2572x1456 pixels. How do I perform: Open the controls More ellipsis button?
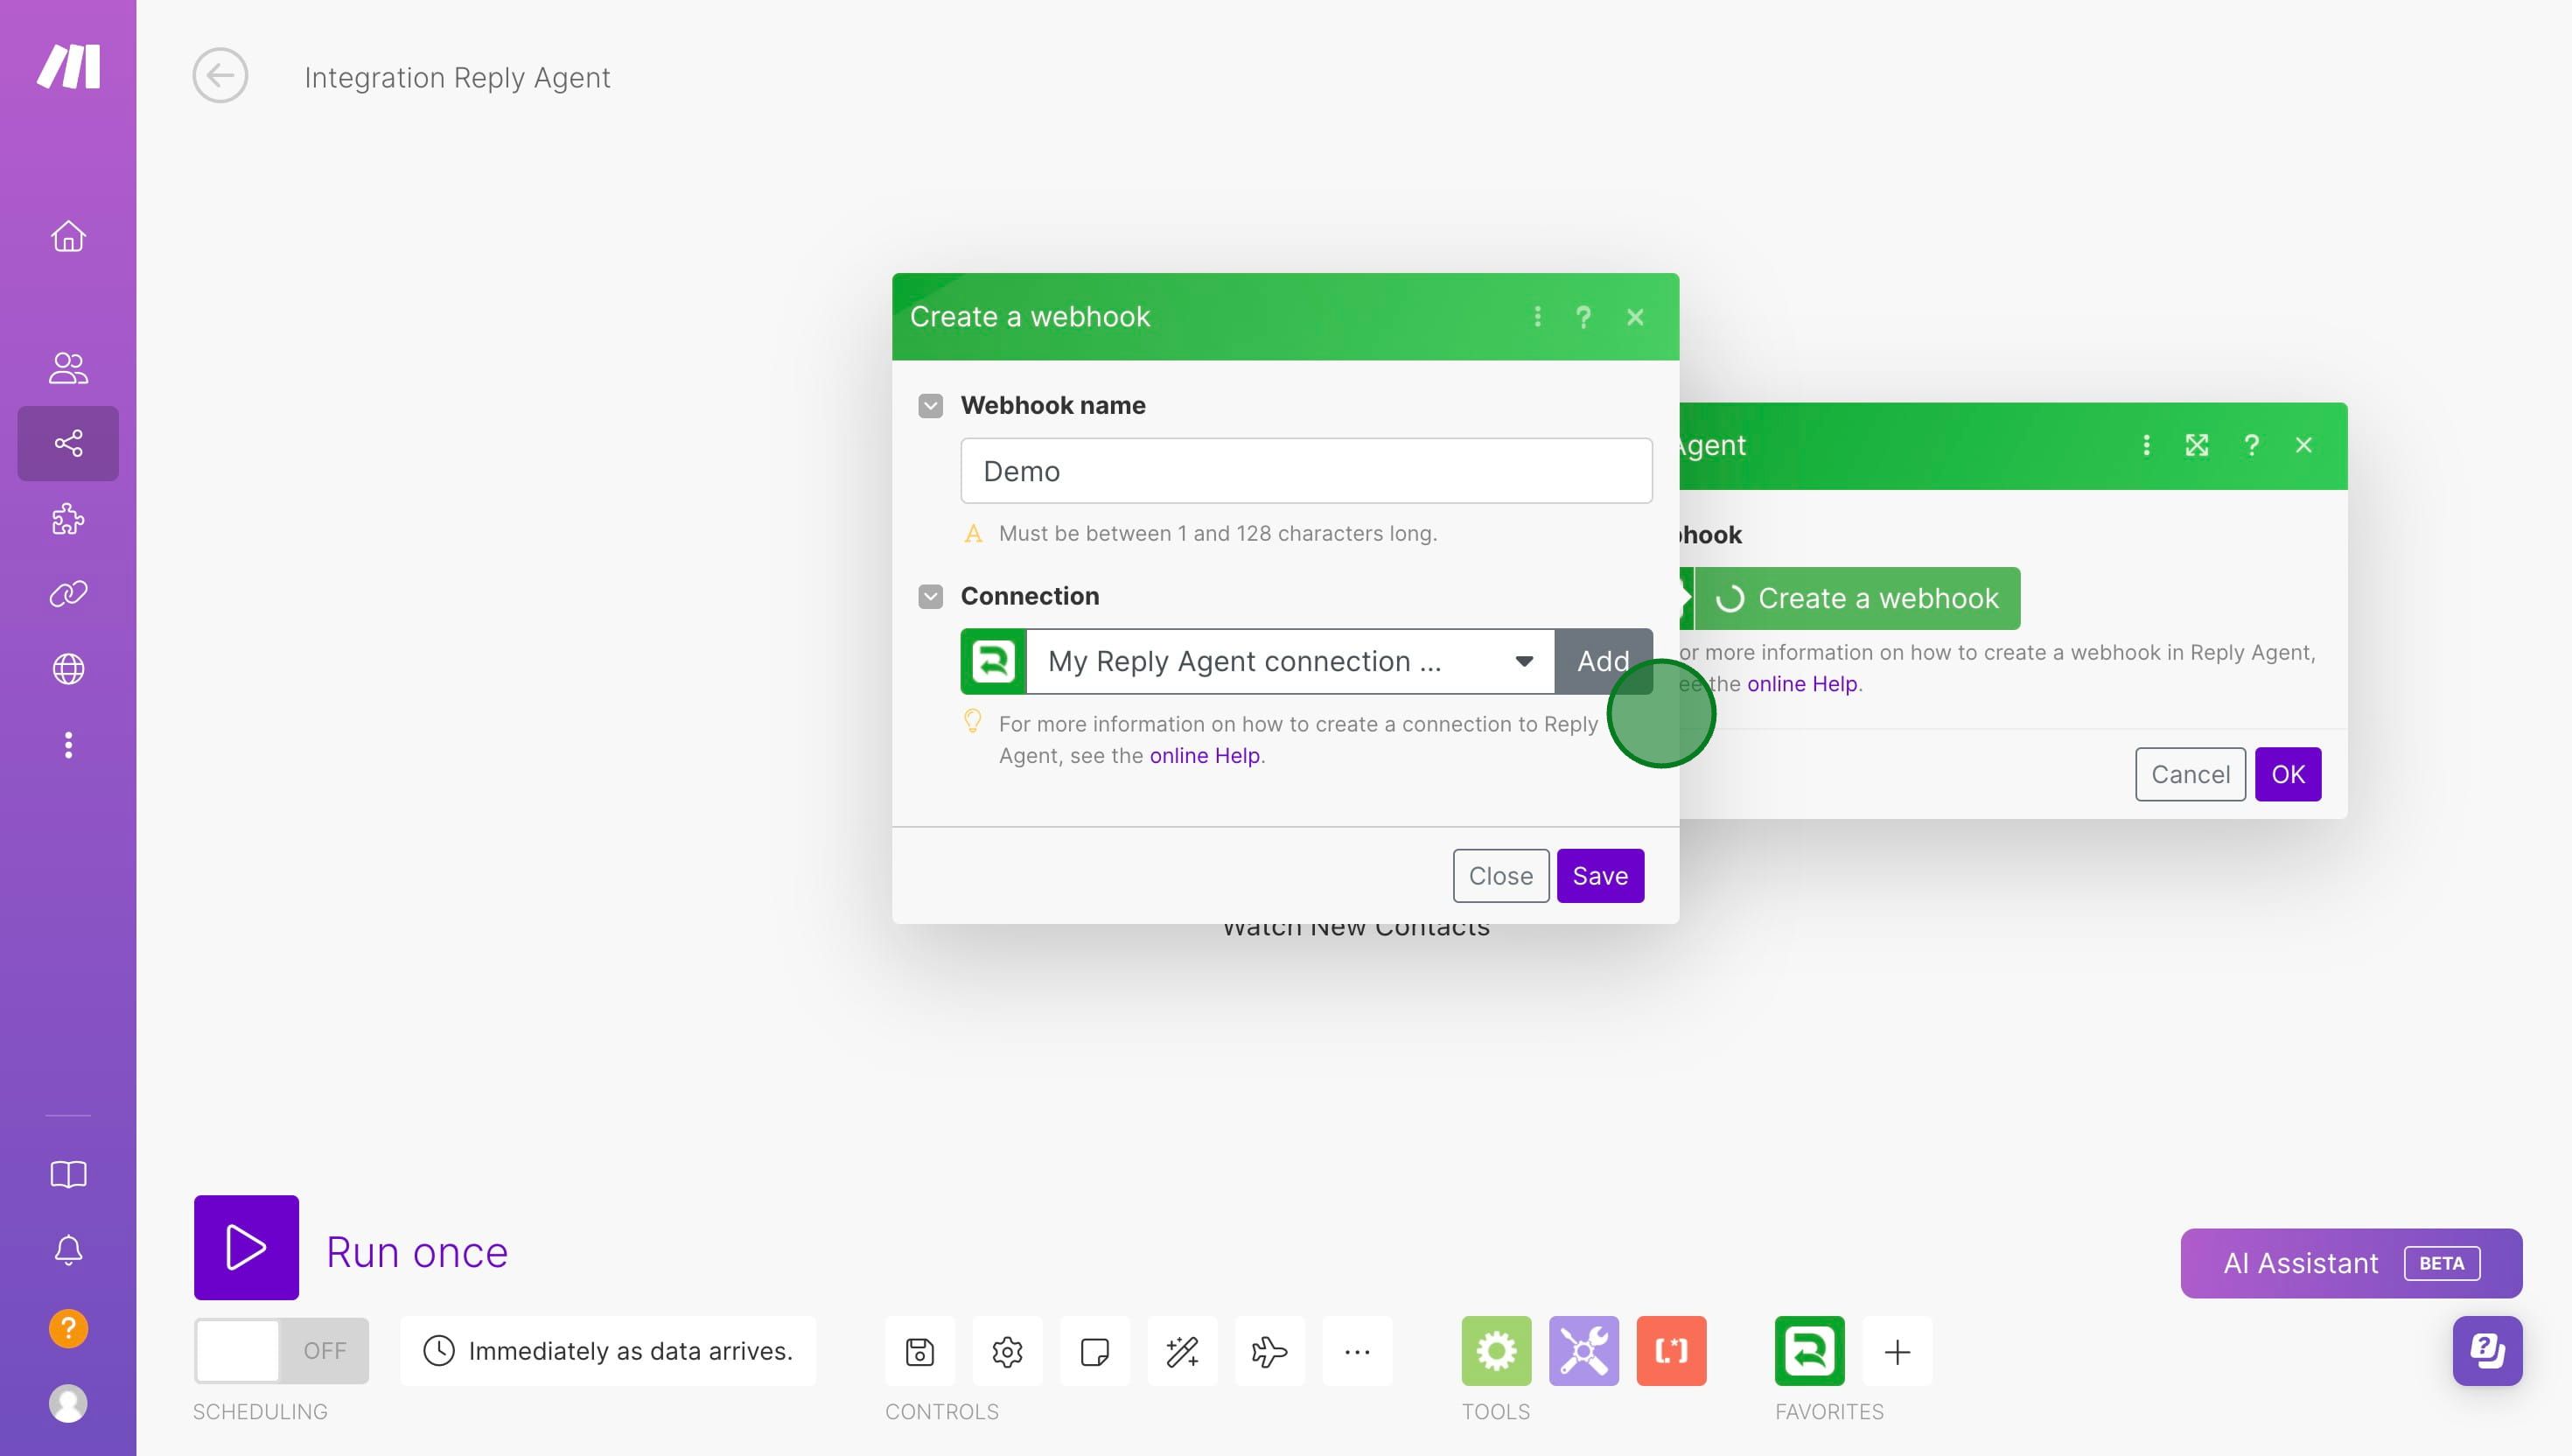(x=1358, y=1351)
